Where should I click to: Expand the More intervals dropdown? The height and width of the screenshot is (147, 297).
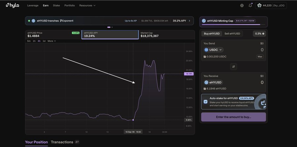coord(51,41)
